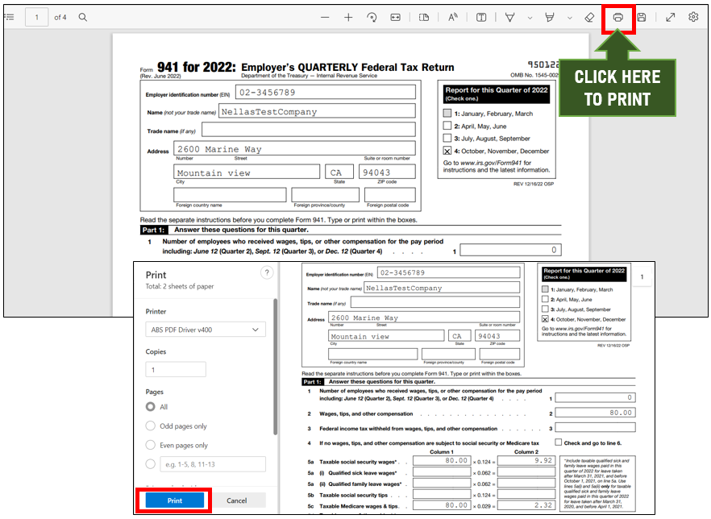Choose 'Odd pages only' option
Image resolution: width=711 pixels, height=519 pixels.
pyautogui.click(x=151, y=426)
